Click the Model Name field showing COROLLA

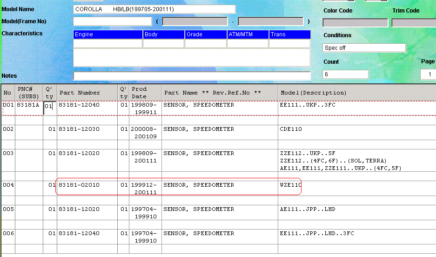click(154, 9)
